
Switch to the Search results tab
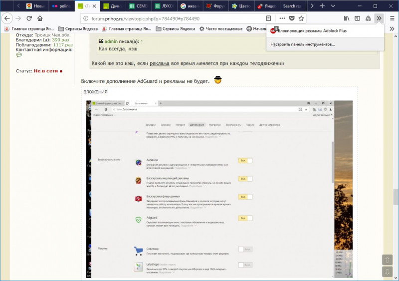point(293,6)
